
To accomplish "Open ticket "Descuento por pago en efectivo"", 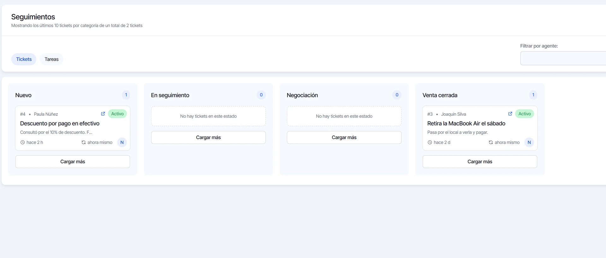I will click(x=60, y=124).
